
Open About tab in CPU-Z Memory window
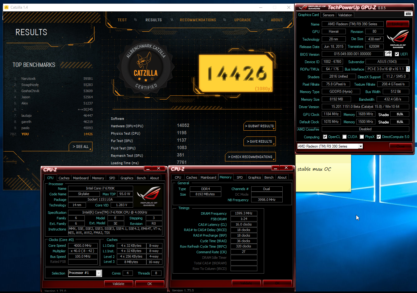[282, 177]
